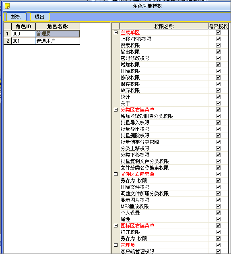Collapse the 分类区右键菜单 group
231x254 pixels.
click(x=115, y=110)
